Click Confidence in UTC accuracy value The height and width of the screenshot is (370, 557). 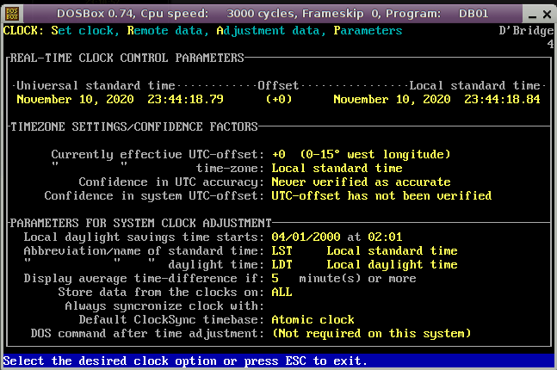pyautogui.click(x=361, y=182)
